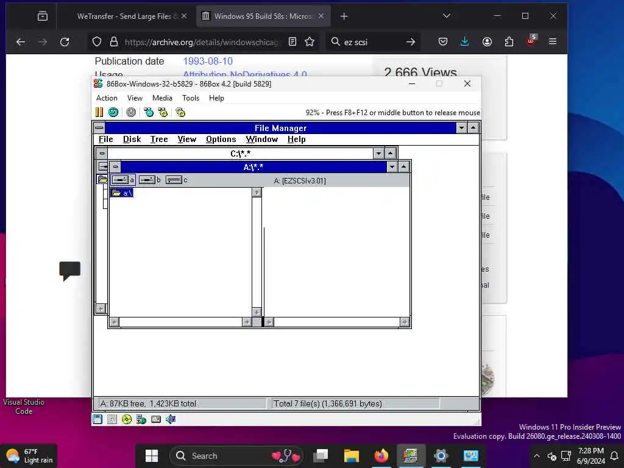Select the a:\ folder in the tree

[x=122, y=193]
